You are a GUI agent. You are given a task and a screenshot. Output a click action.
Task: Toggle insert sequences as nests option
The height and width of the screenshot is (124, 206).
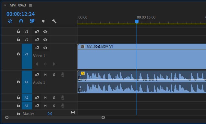point(10,21)
